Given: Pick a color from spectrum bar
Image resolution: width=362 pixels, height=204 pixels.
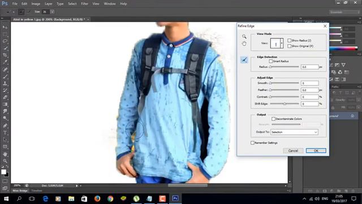Looking at the screenshot, I should coord(343,49).
